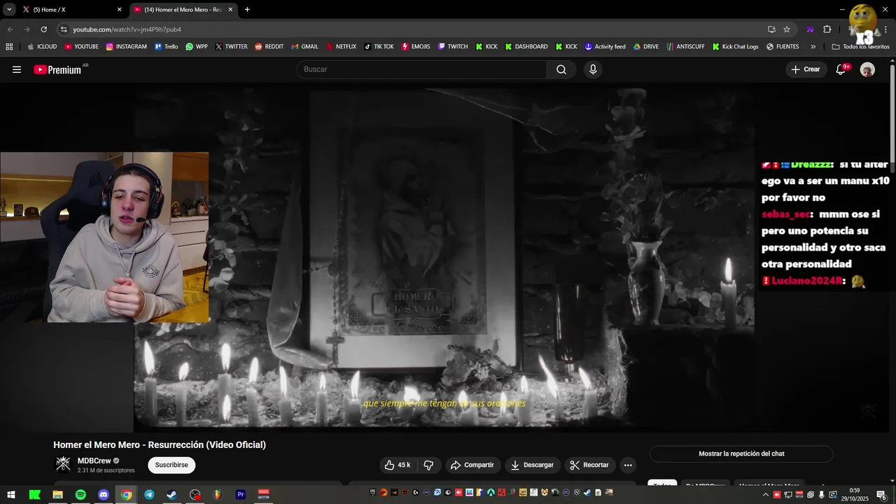Screen dimensions: 896x504
Task: Open Windows Start menu
Action: pyautogui.click(x=11, y=494)
